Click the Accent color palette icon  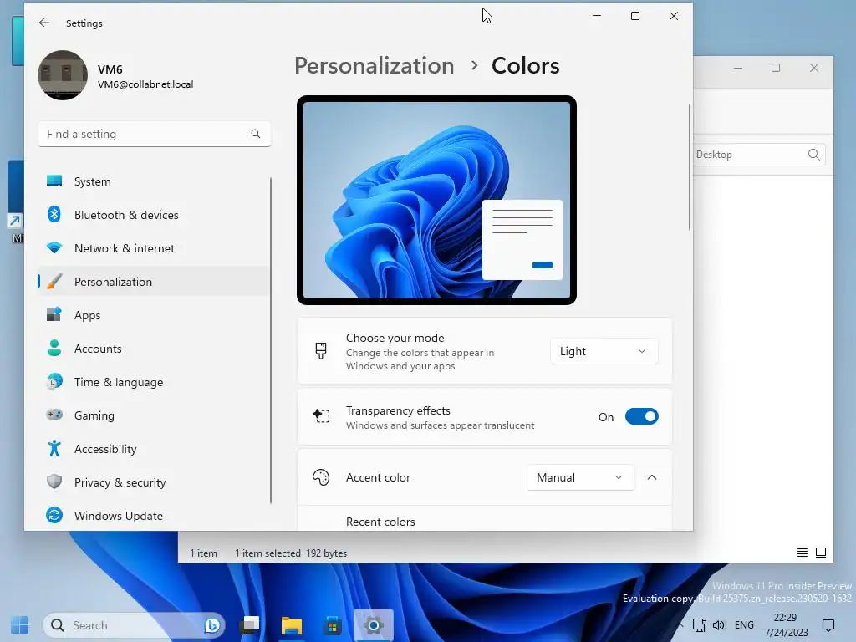pos(321,477)
